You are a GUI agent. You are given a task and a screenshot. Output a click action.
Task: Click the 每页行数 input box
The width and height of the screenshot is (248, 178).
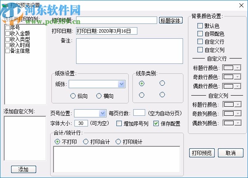pos(139,113)
